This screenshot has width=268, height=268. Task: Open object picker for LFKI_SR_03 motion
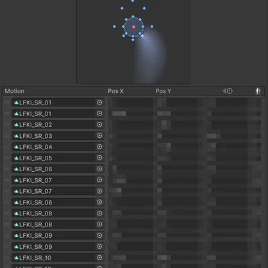point(99,136)
